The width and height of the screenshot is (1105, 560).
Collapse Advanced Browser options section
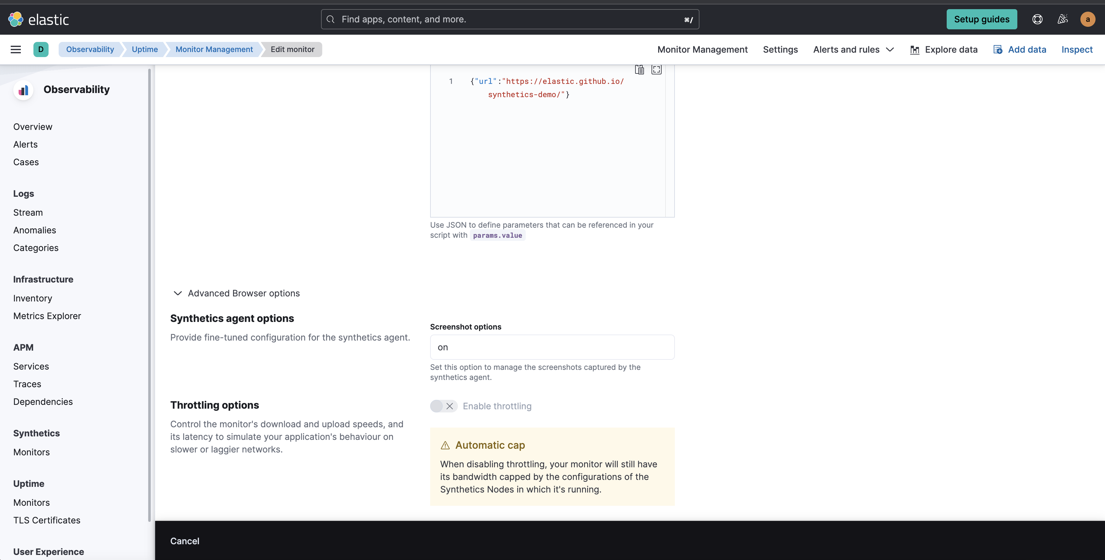[178, 293]
